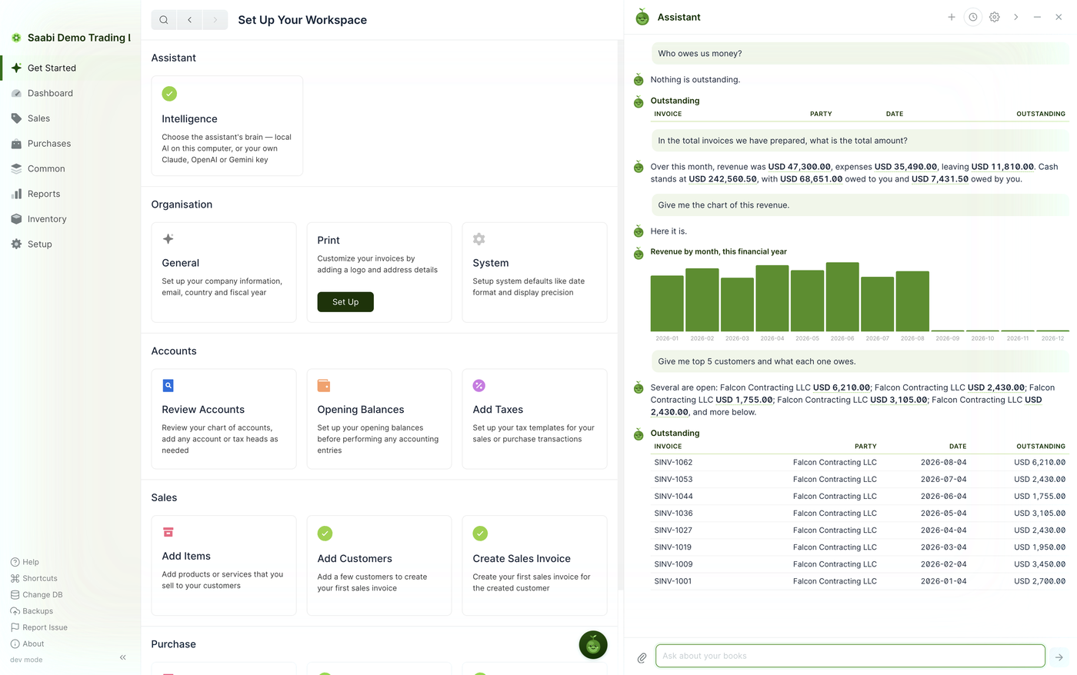Open the Sales sidebar section
The height and width of the screenshot is (675, 1077).
71,118
